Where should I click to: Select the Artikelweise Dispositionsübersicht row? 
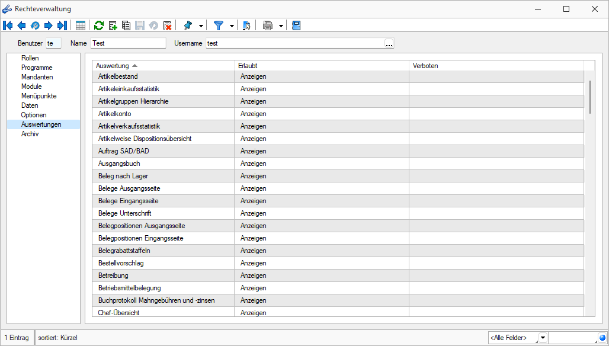(338, 139)
